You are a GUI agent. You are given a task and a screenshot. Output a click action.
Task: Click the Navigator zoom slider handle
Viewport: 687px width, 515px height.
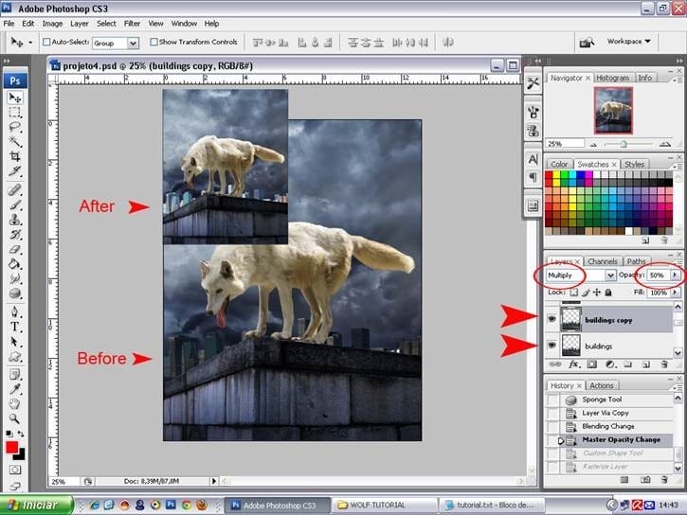(x=624, y=144)
